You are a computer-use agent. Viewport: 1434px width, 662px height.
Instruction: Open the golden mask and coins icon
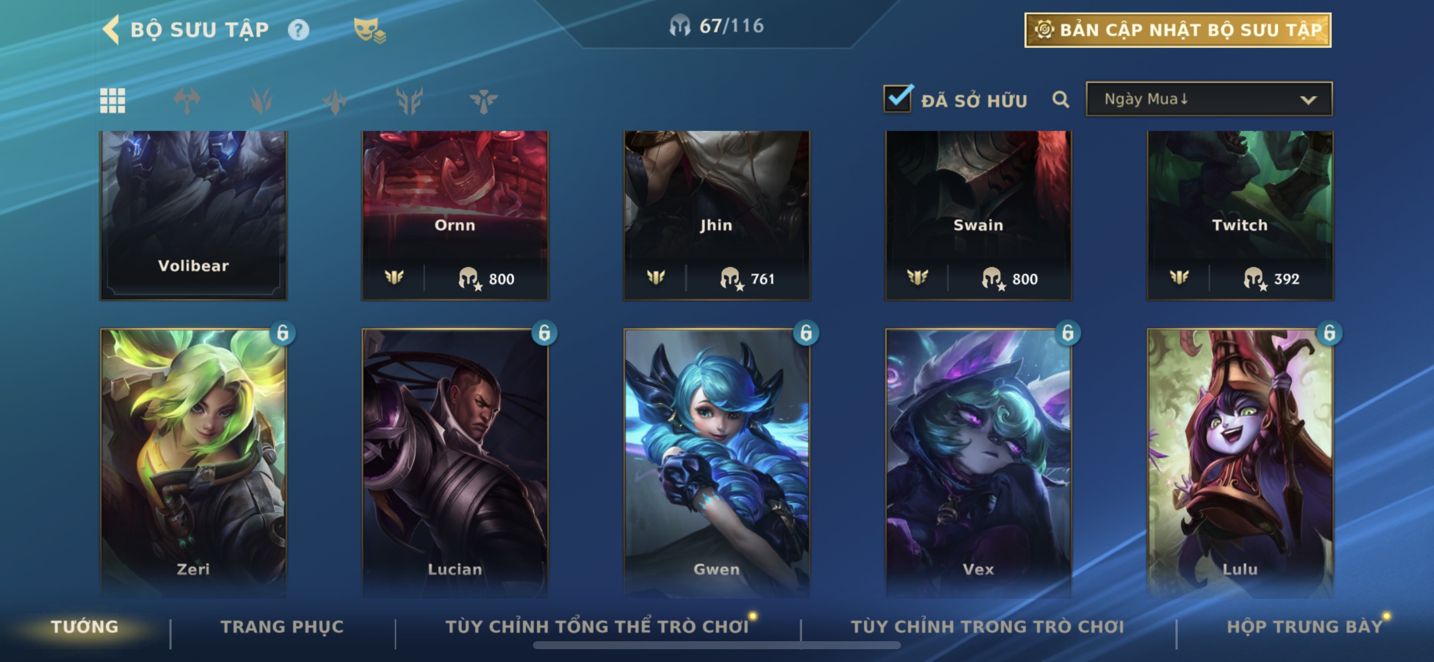click(x=370, y=30)
